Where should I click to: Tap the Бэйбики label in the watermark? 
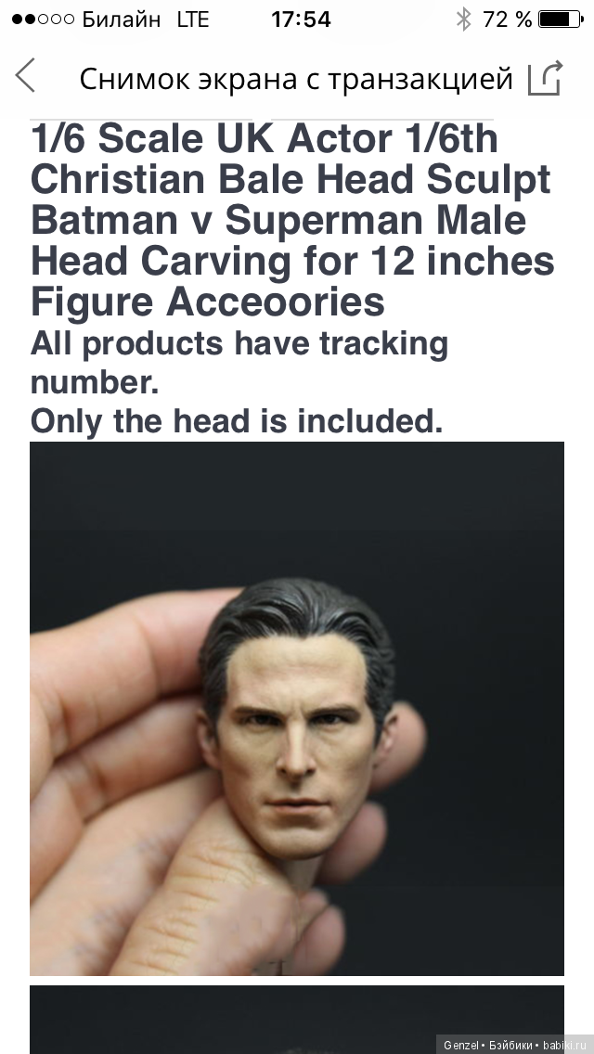click(512, 1046)
